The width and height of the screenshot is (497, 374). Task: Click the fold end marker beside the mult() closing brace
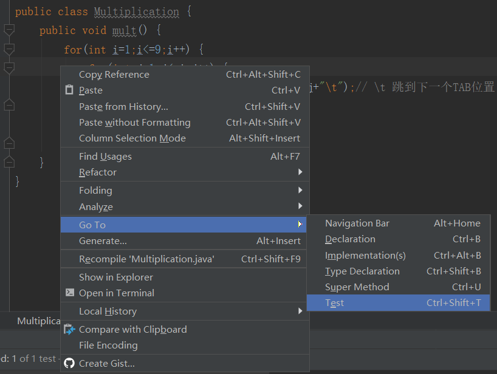(x=9, y=162)
